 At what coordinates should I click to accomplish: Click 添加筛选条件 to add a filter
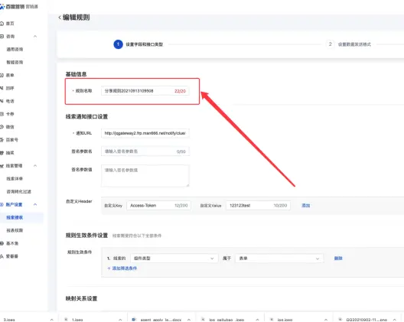(122, 268)
